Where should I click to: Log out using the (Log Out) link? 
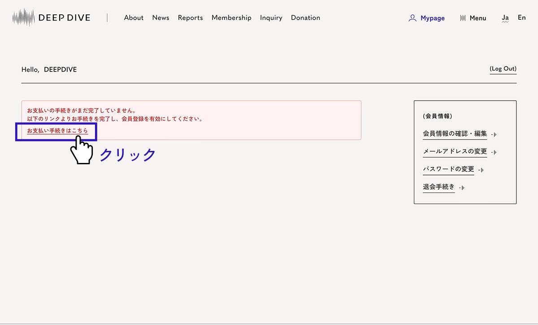click(x=503, y=69)
